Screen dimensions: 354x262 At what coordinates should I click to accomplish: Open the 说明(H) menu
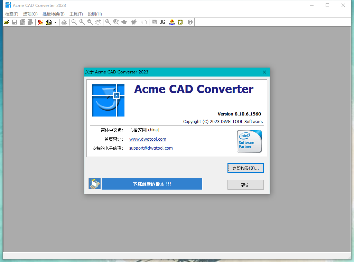coord(95,14)
